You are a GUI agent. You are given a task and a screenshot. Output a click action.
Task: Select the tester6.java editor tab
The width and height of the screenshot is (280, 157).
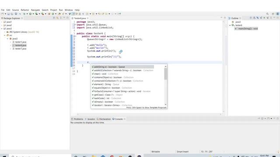[80, 18]
